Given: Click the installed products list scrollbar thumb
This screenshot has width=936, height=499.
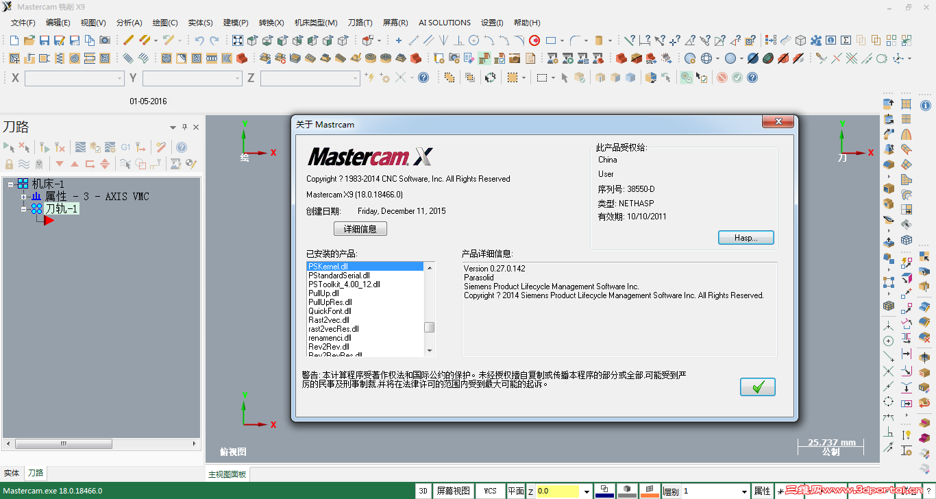Looking at the screenshot, I should coord(430,328).
